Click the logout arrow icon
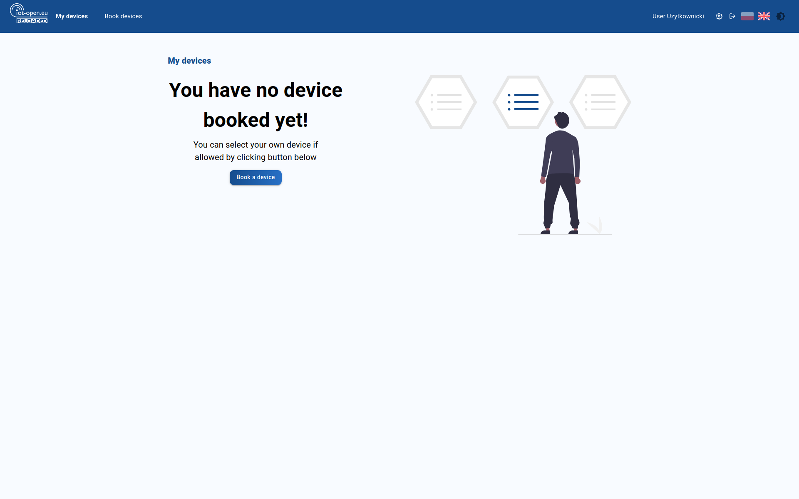This screenshot has width=799, height=499. [x=732, y=16]
